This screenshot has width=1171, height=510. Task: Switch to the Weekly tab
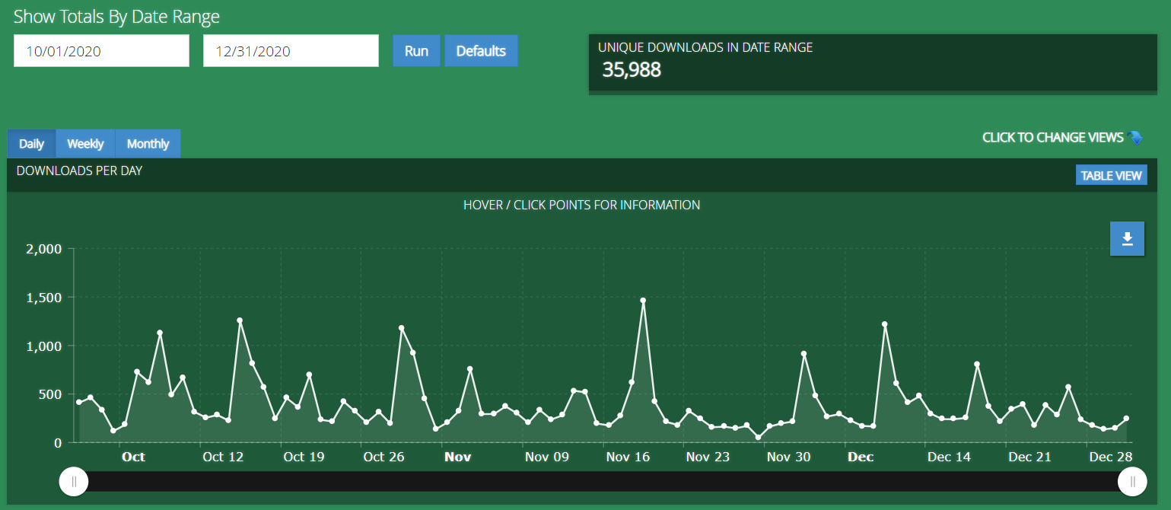85,144
